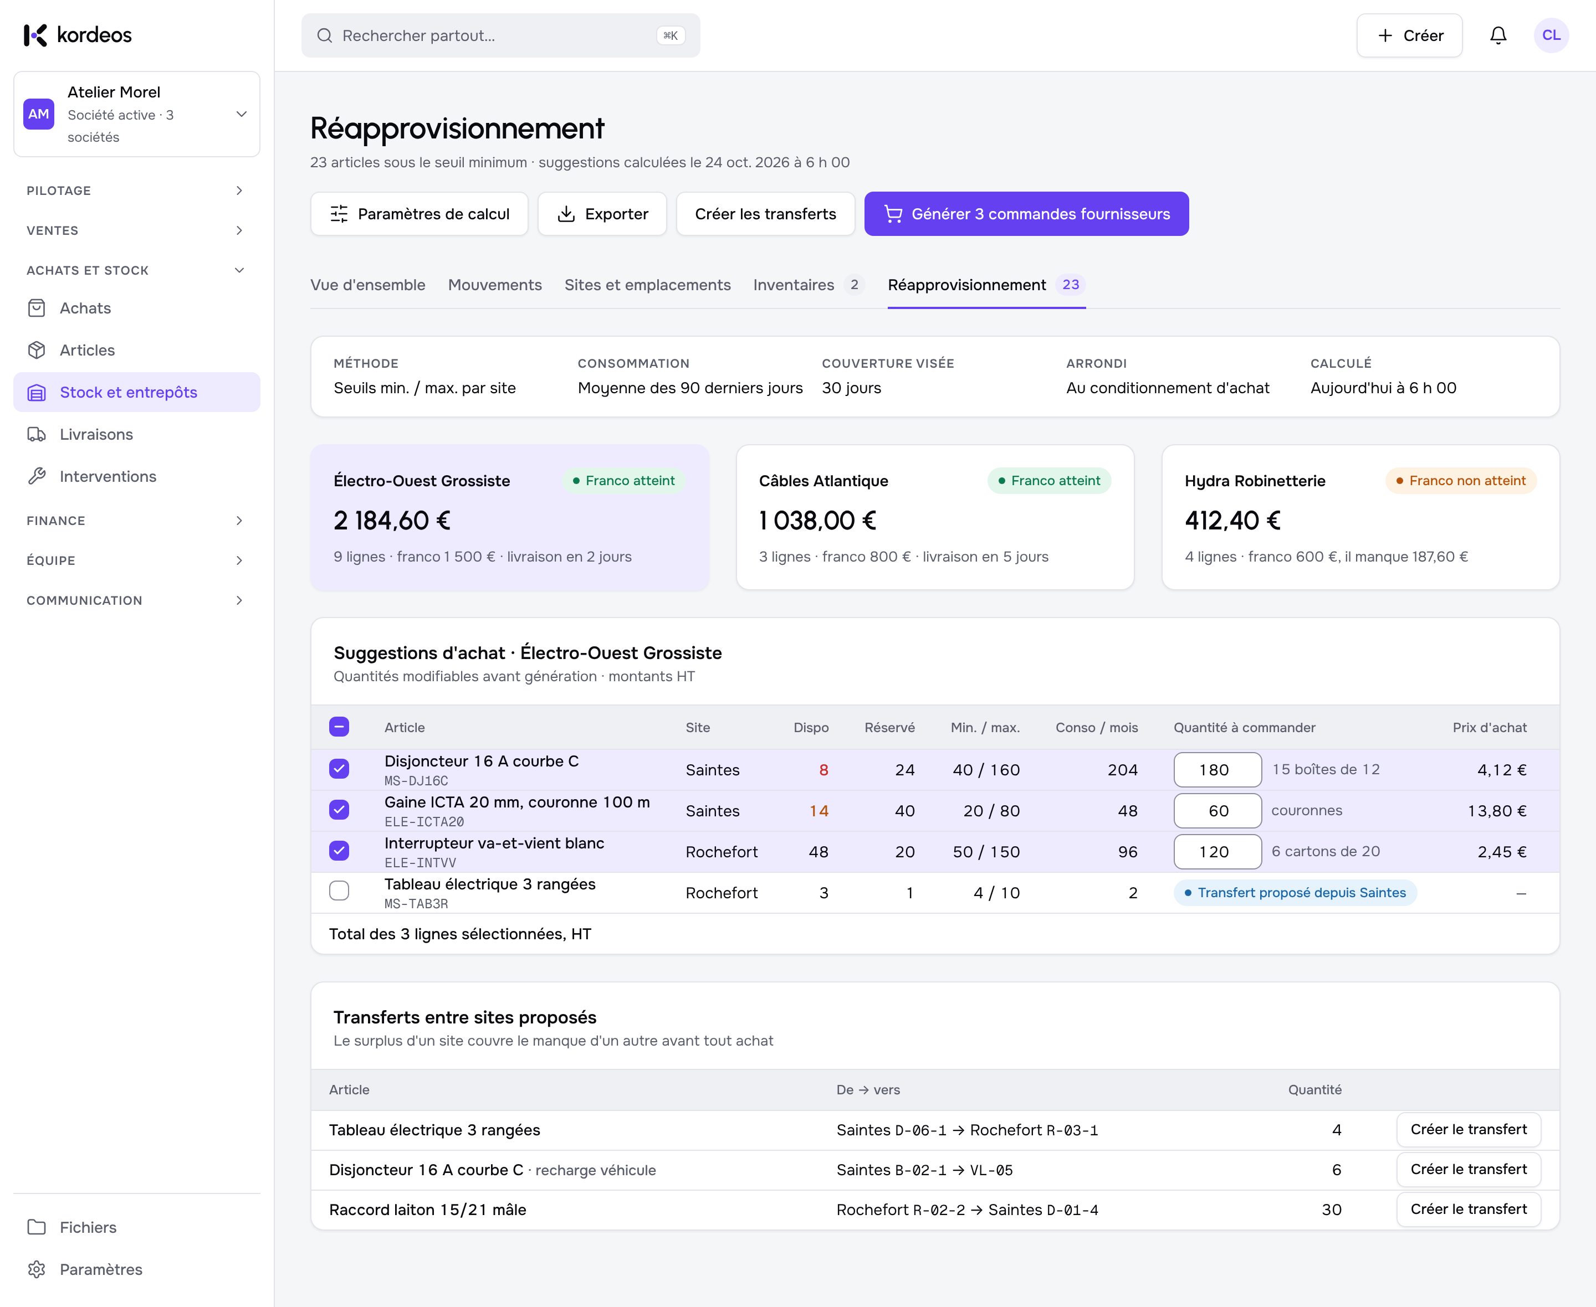Uncheck the Gaine ICTA 20 mm row

coord(339,809)
